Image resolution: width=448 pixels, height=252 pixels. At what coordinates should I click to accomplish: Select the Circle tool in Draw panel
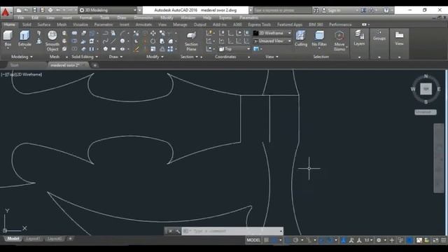122,41
